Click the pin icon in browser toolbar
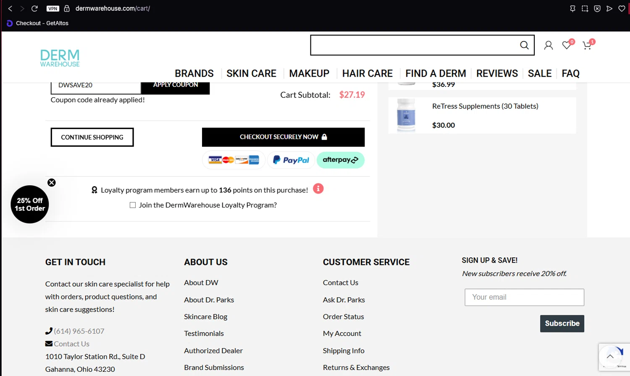 pyautogui.click(x=572, y=8)
